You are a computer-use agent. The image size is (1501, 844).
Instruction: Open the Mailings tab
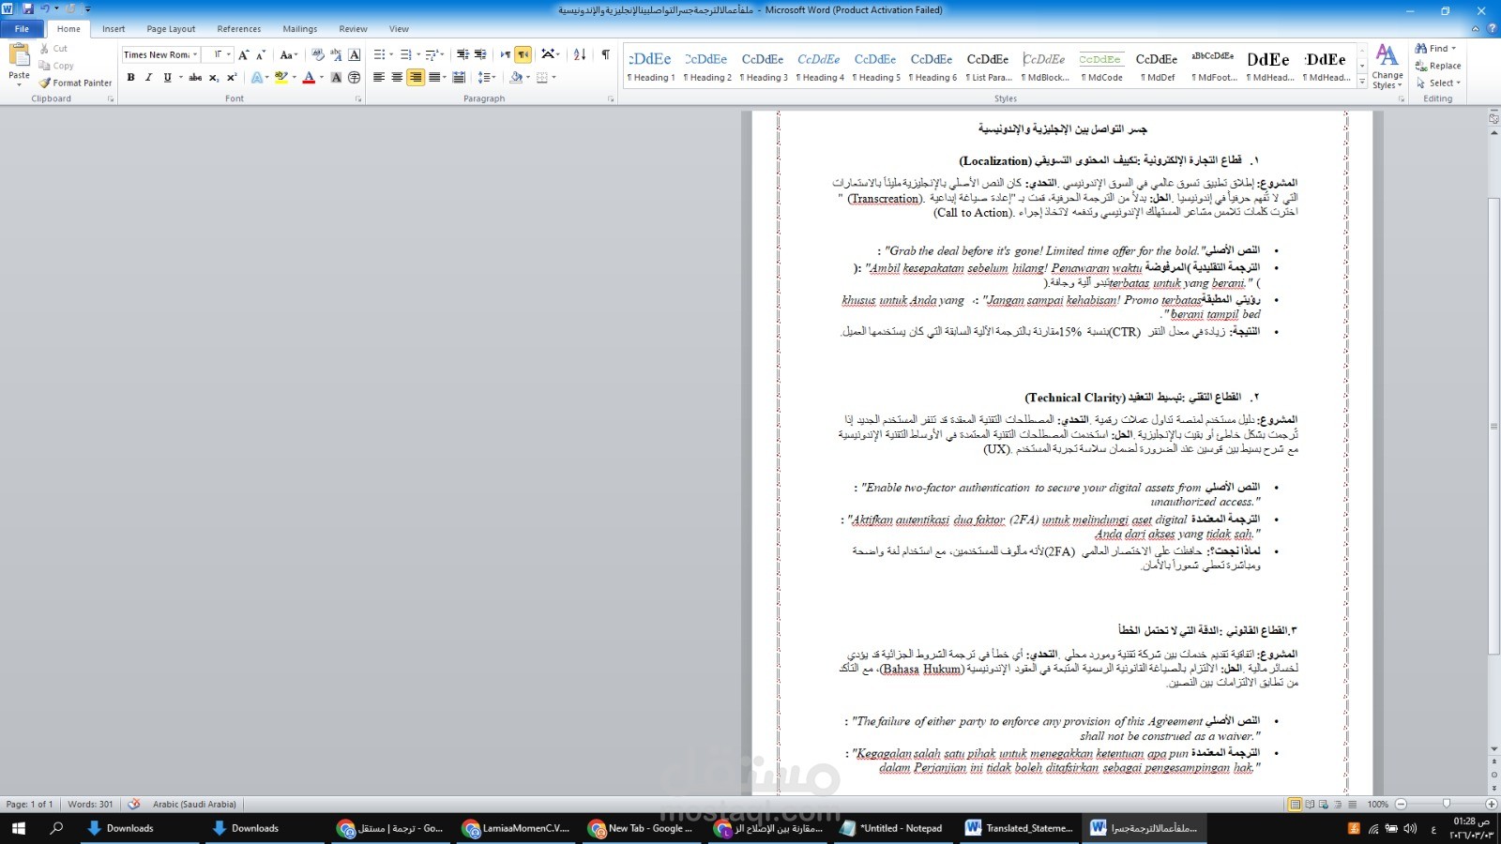[x=300, y=29]
